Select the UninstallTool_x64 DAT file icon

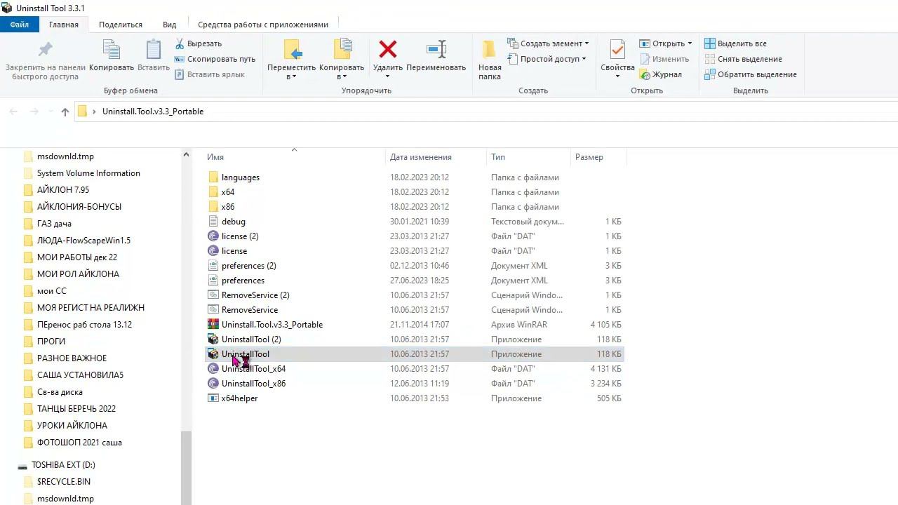(x=213, y=369)
